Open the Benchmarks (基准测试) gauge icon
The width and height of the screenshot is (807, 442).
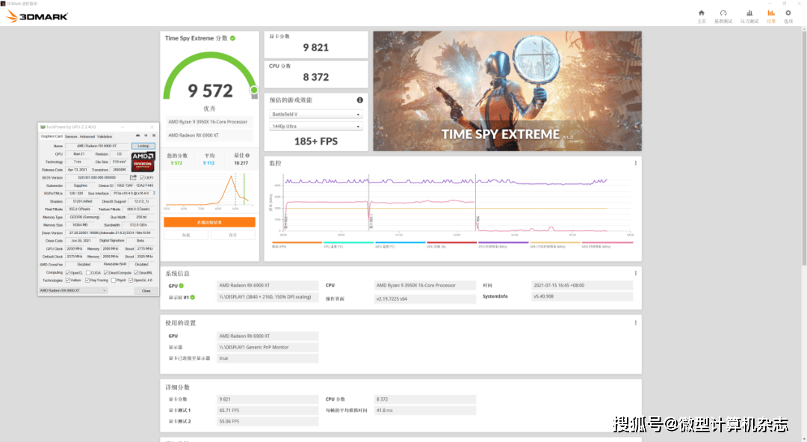723,13
